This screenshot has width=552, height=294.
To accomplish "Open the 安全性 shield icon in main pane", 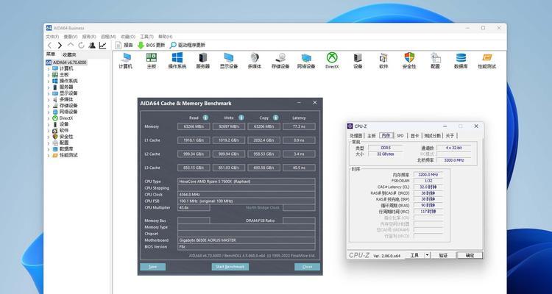I will pyautogui.click(x=409, y=60).
